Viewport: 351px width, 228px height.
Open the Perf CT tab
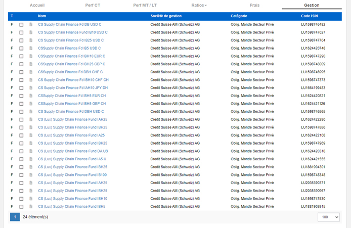[93, 5]
